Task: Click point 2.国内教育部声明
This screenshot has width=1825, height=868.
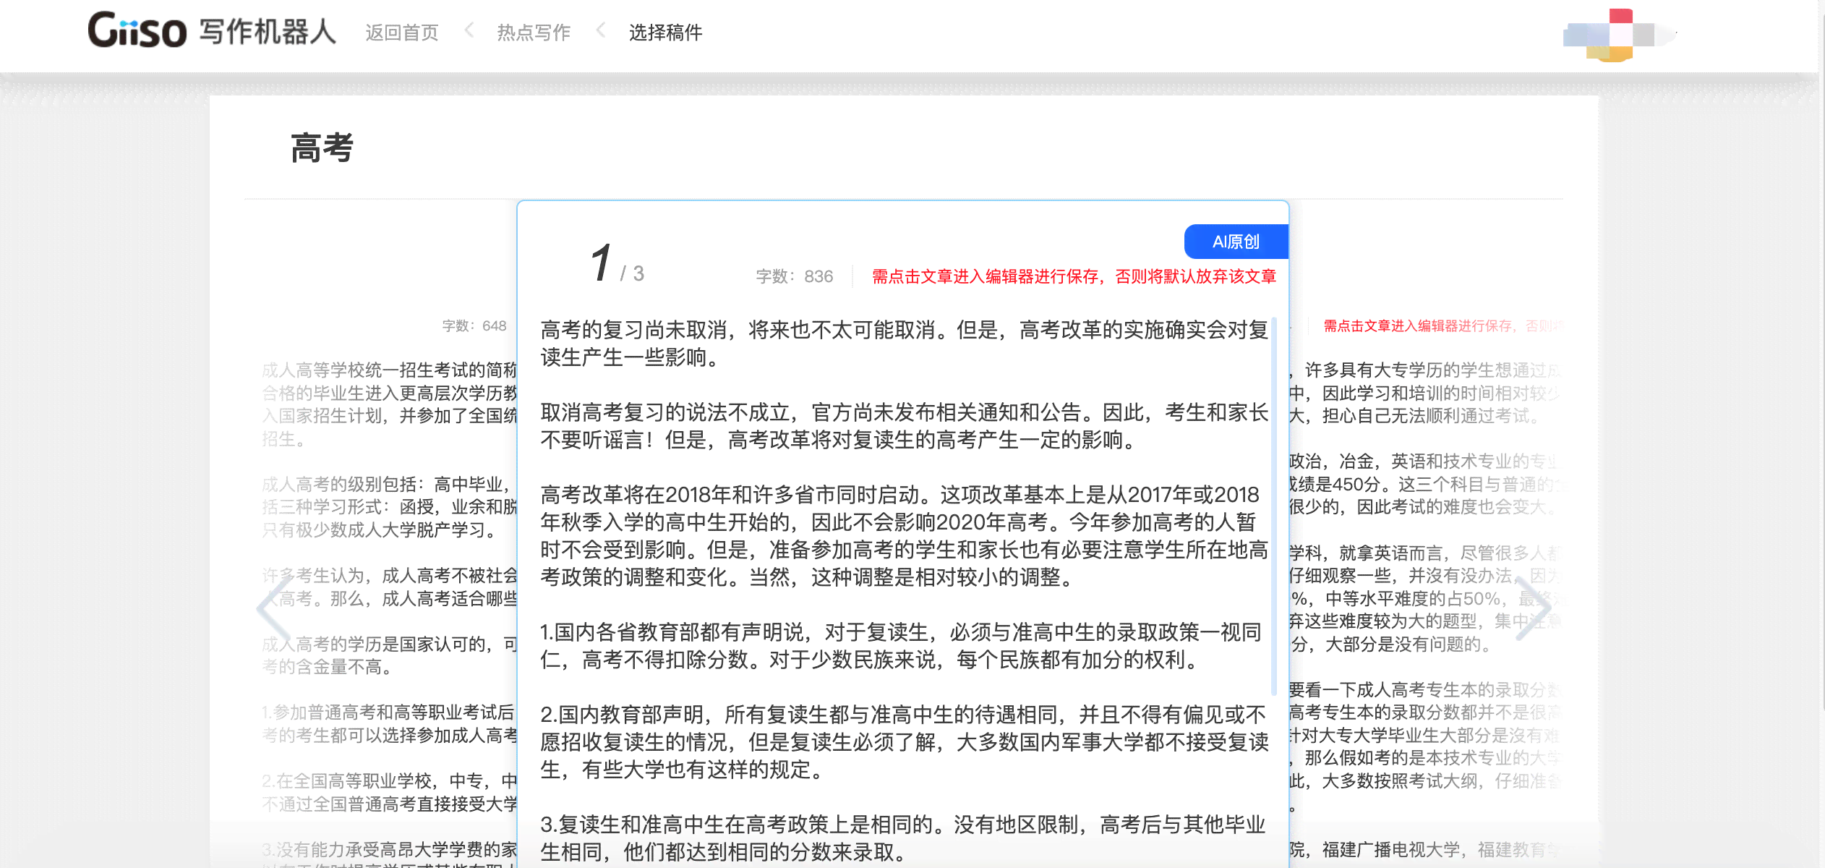Action: tap(904, 742)
